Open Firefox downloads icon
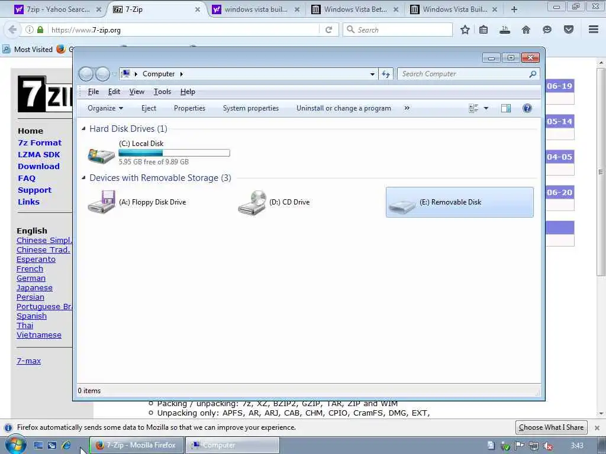 tap(505, 30)
